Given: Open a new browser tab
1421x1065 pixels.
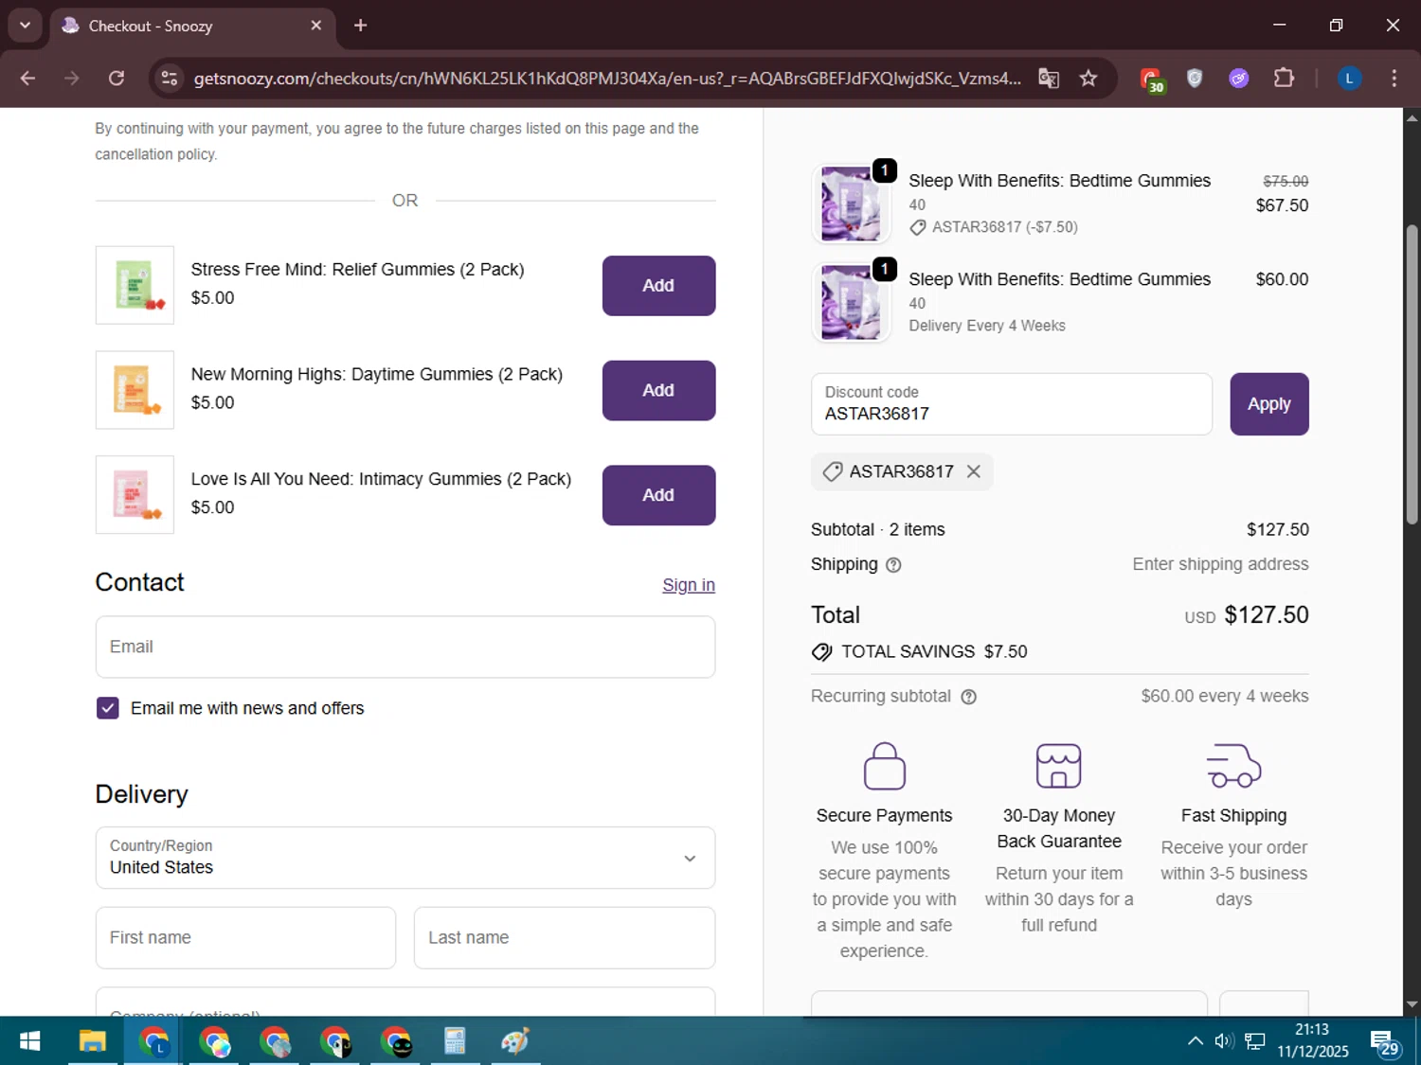Looking at the screenshot, I should [x=360, y=26].
